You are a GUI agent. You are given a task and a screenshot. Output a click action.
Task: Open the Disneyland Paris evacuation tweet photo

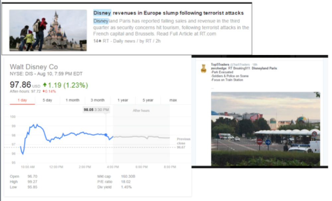tap(265, 129)
